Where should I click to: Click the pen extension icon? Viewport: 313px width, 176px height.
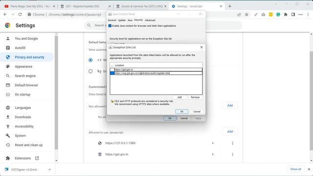[256, 14]
